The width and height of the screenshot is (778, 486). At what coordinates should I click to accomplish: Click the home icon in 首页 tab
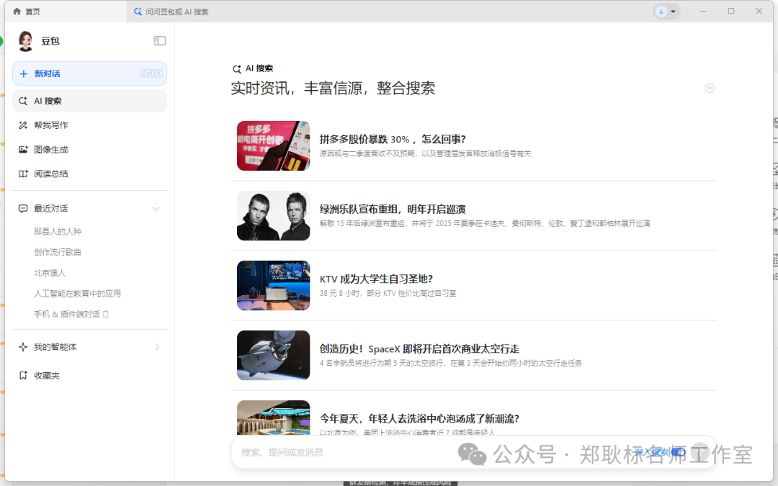click(17, 11)
